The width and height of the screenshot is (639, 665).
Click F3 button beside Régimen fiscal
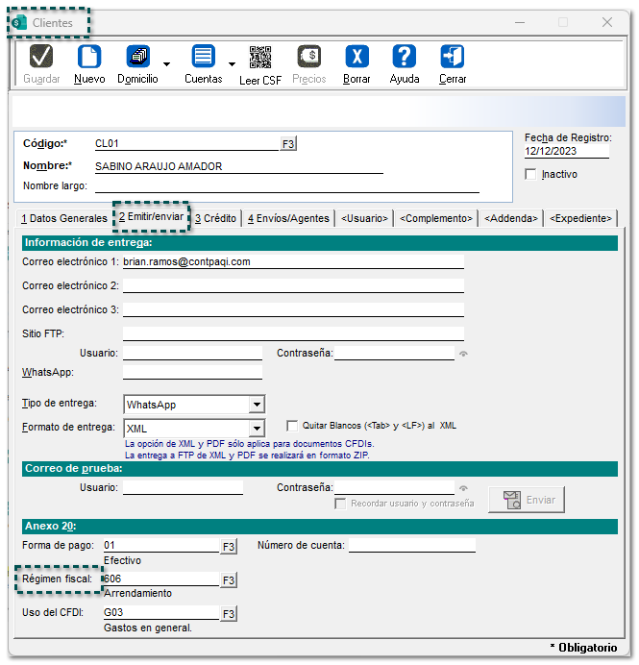[x=229, y=580]
